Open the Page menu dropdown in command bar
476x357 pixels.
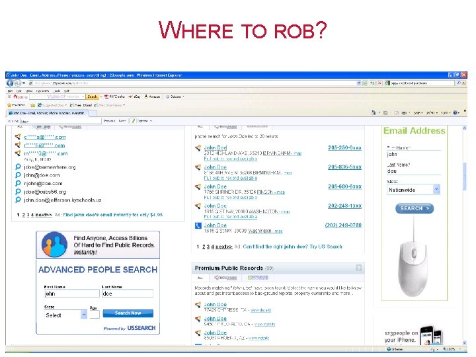(418, 112)
